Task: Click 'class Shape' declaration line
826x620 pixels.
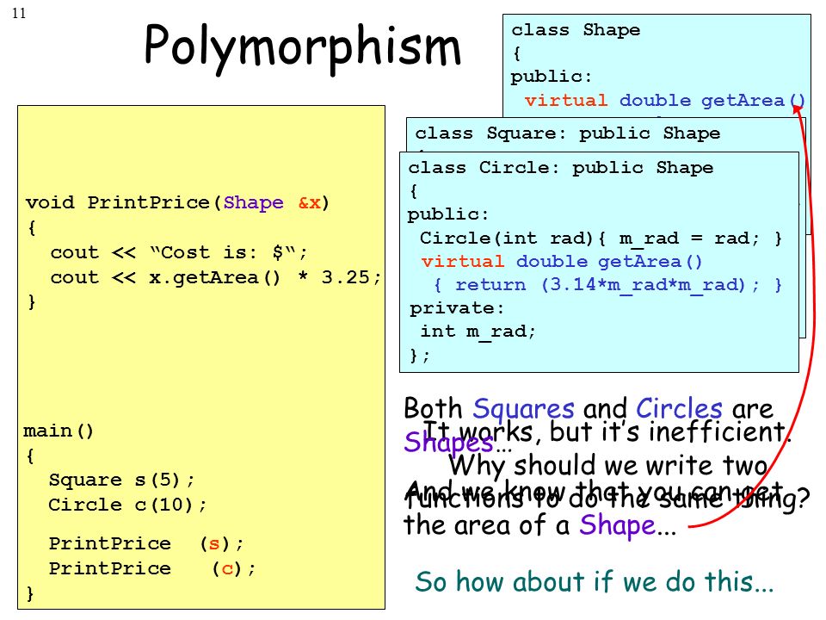Action: tap(576, 30)
